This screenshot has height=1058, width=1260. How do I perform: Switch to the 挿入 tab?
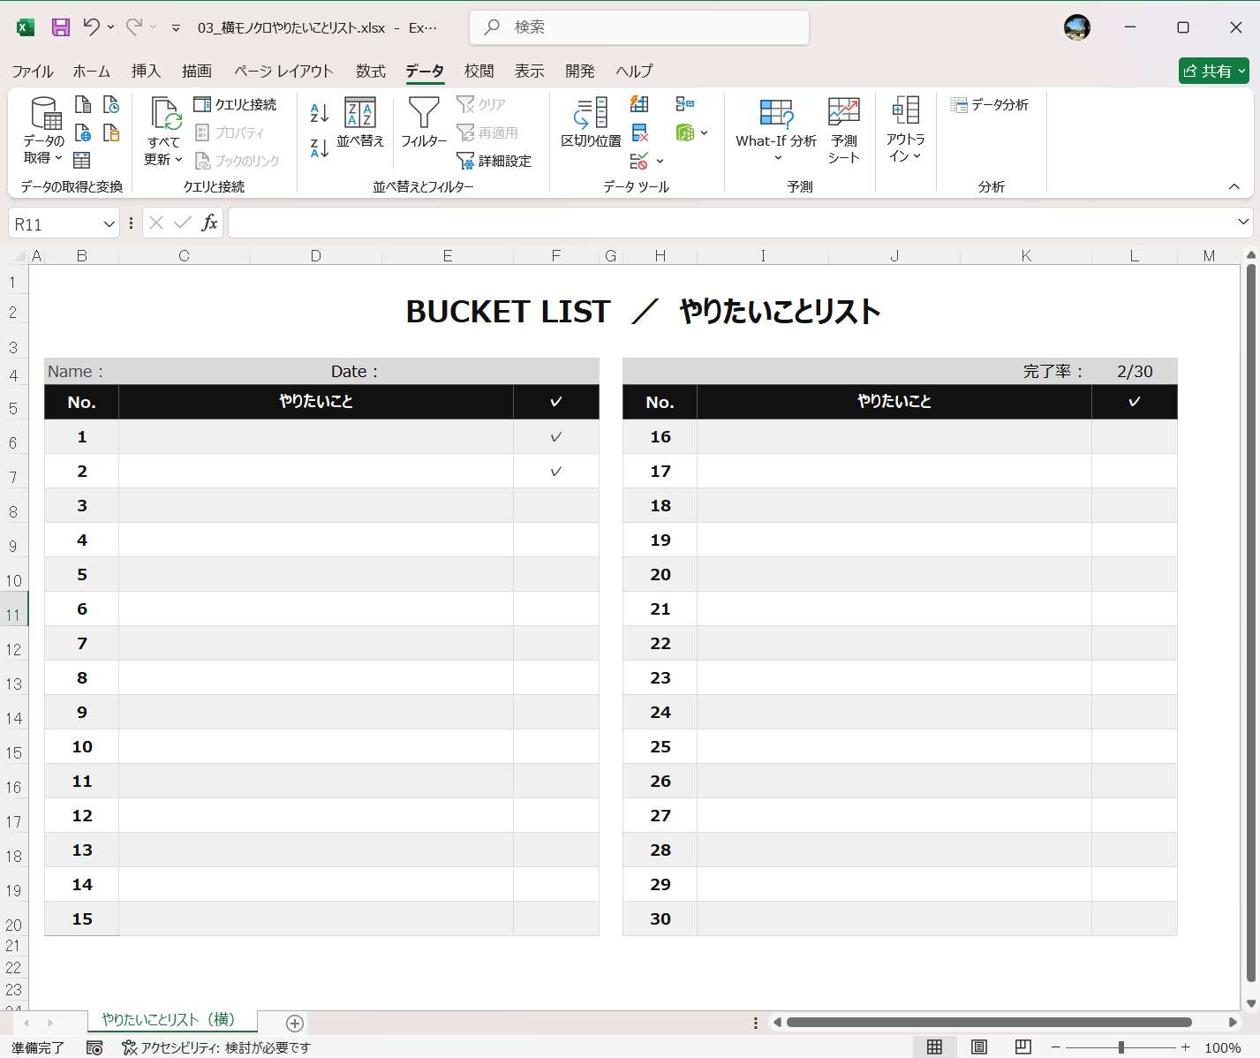tap(146, 71)
